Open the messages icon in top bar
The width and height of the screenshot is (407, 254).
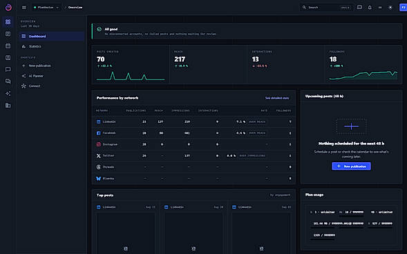coord(359,8)
